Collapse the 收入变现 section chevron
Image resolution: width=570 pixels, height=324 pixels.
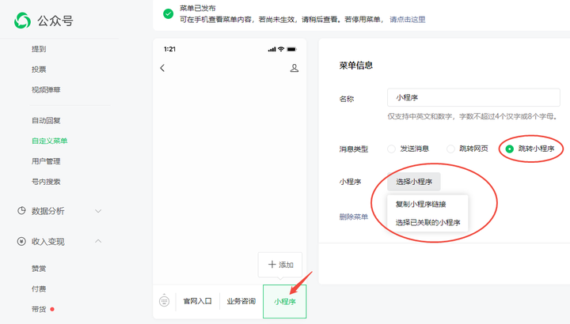(98, 241)
